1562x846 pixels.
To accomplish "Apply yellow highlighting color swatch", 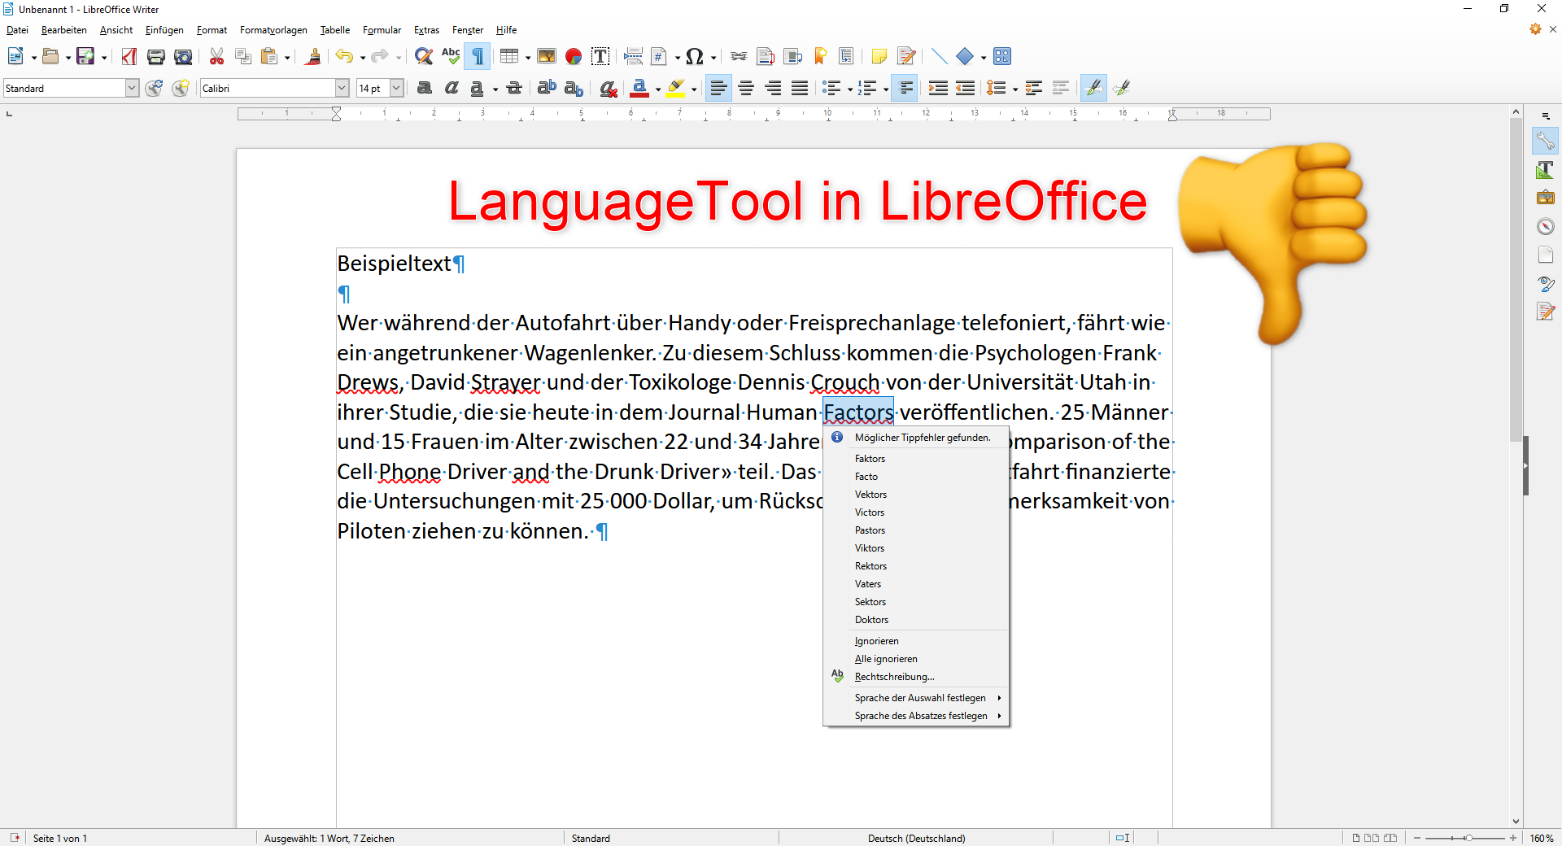I will [675, 88].
